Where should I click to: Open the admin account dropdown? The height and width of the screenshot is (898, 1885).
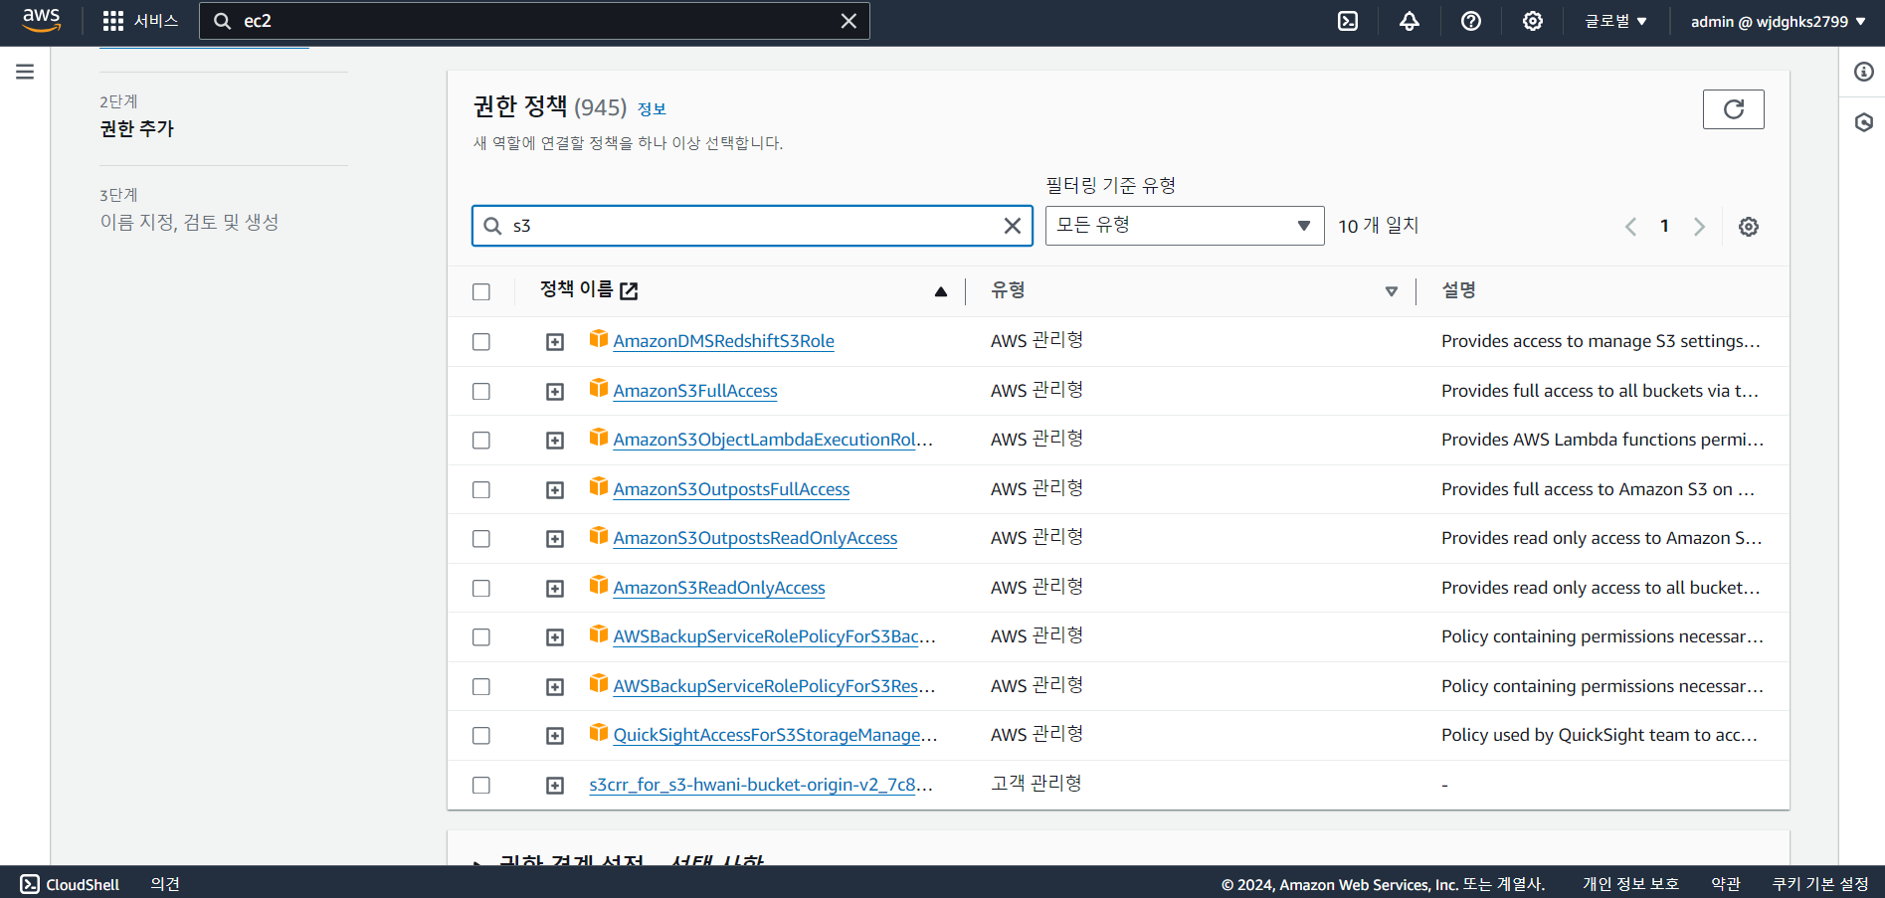[x=1779, y=21]
